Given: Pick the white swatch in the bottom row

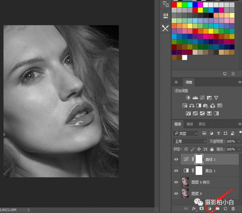Looking at the screenshot, I should click(185, 57).
